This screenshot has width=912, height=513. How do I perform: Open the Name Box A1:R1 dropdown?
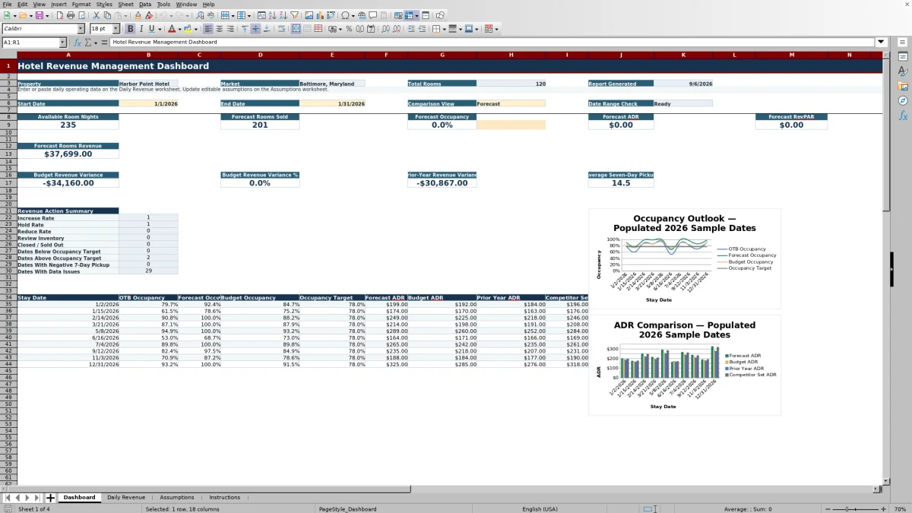62,43
